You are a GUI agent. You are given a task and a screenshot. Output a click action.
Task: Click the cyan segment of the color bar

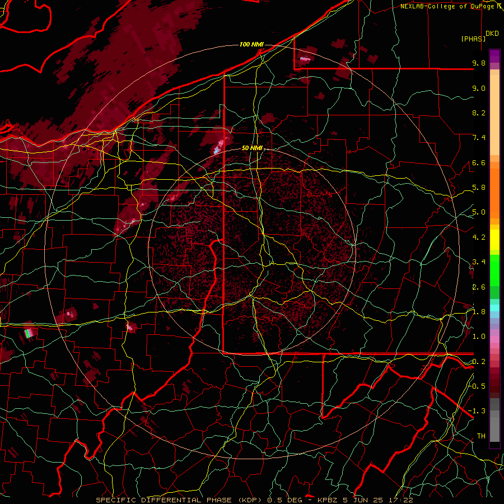(x=494, y=308)
